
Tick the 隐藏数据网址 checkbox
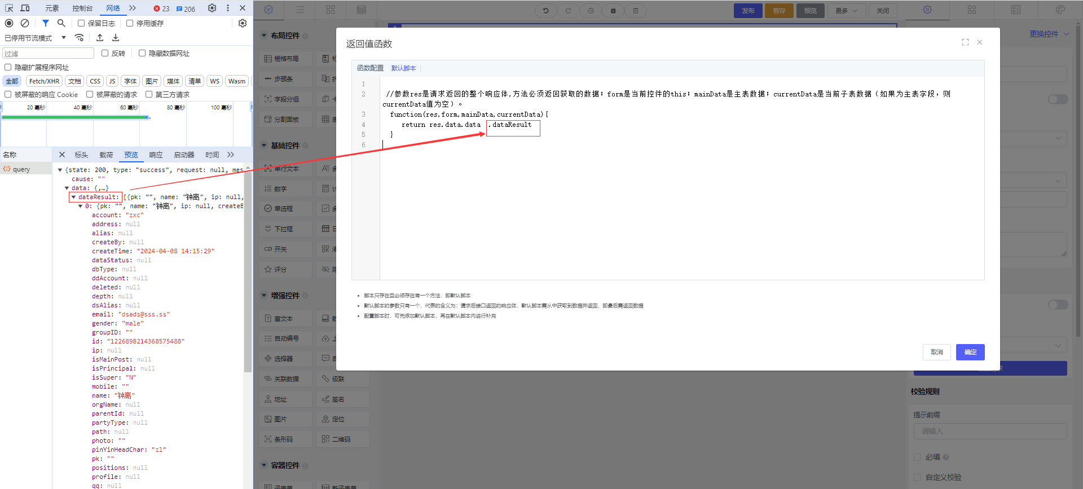[x=142, y=53]
